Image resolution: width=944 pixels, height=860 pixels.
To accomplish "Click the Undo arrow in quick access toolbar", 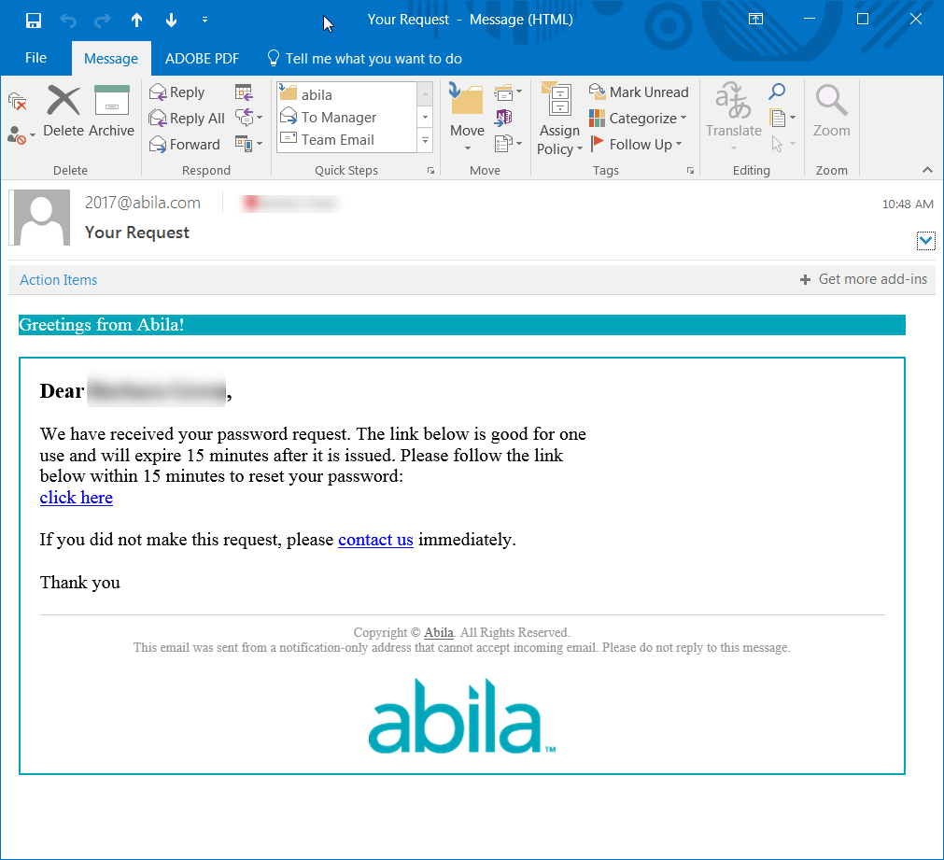I will pyautogui.click(x=69, y=21).
